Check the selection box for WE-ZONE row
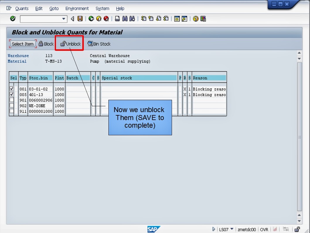The height and width of the screenshot is (233, 310). [x=11, y=106]
